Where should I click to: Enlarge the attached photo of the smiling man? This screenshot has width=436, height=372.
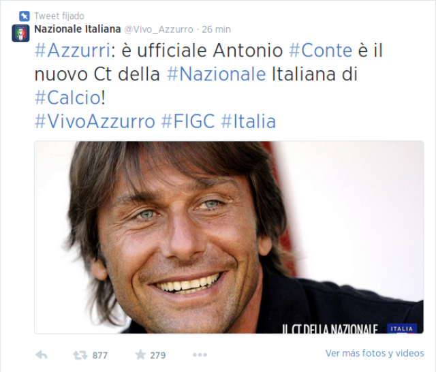[x=229, y=237]
